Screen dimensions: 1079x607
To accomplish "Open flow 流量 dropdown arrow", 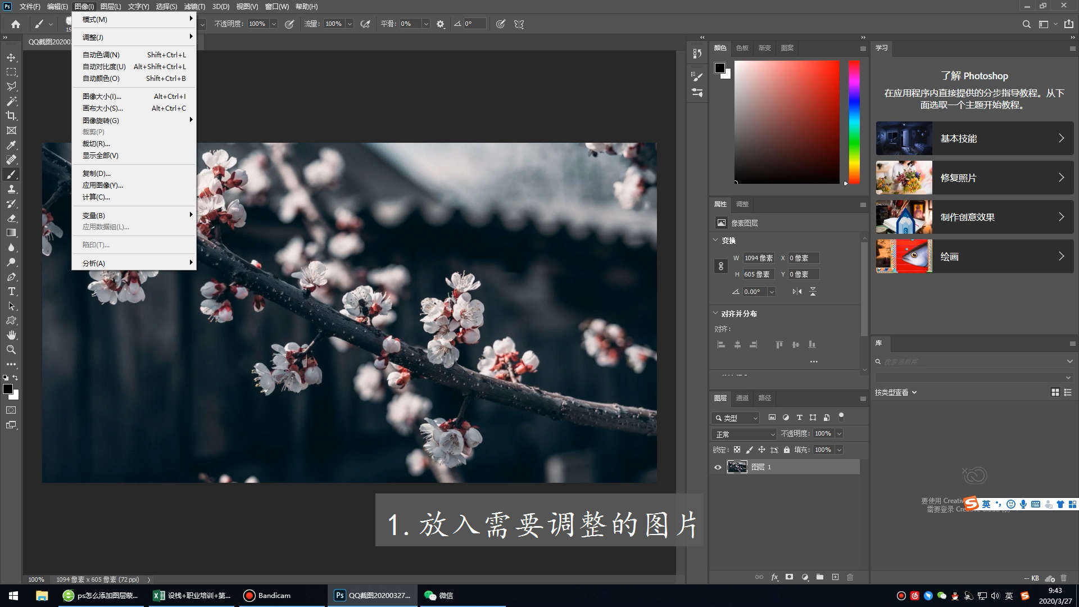I will 350,24.
